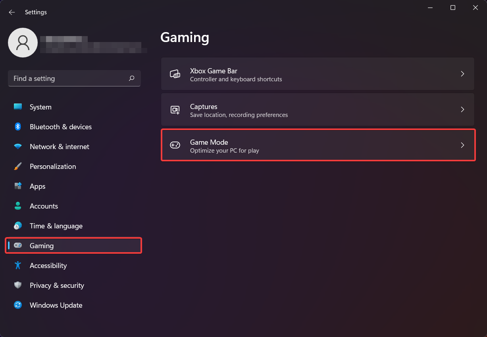
Task: Expand the Xbox Game Bar chevron arrow
Action: (x=462, y=74)
